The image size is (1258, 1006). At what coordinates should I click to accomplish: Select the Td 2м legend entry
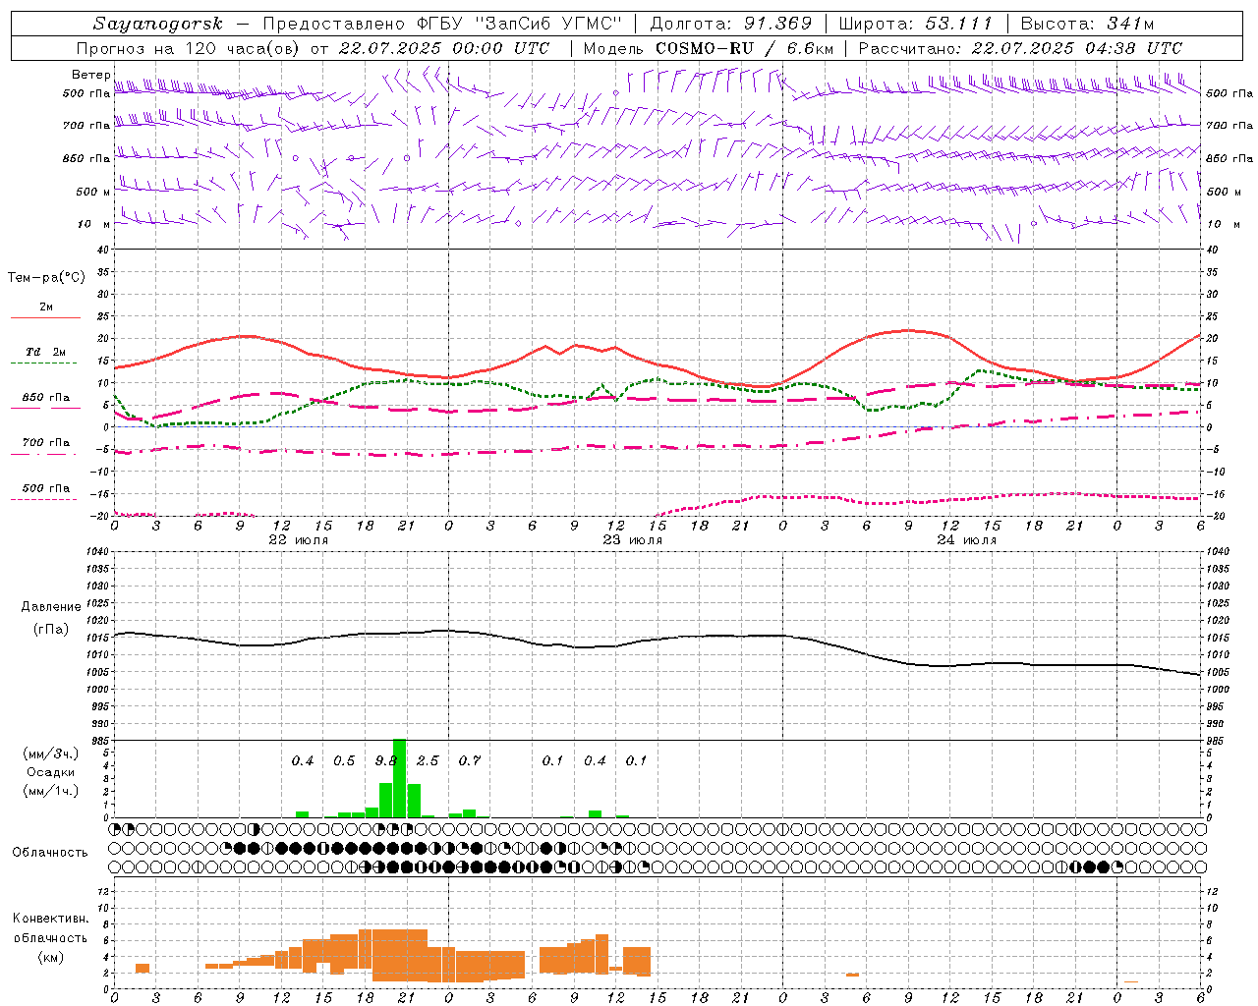45,352
